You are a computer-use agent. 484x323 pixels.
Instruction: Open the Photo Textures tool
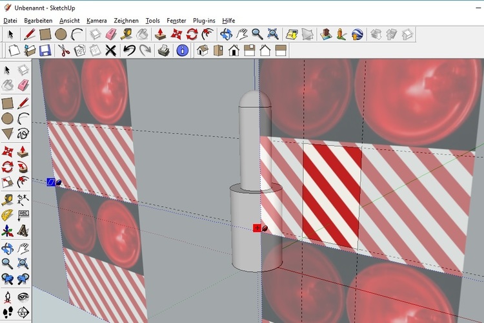[341, 34]
